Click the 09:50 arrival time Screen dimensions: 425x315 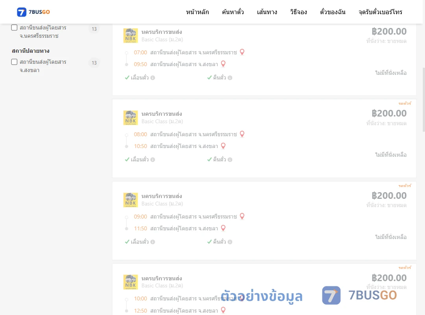point(140,64)
